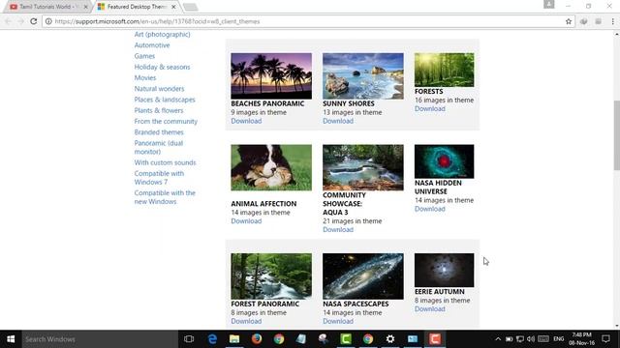
Task: Open the red recorder taskbar icon
Action: (435, 339)
